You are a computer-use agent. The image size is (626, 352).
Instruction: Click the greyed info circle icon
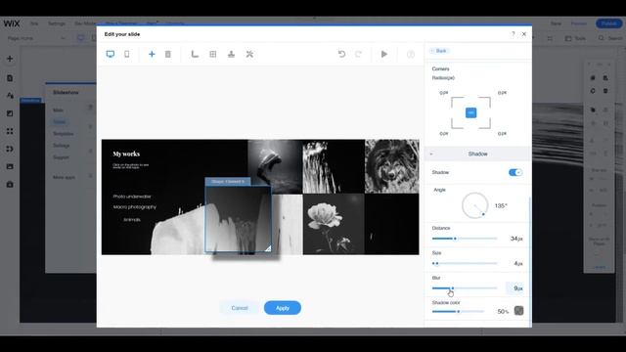tap(411, 55)
